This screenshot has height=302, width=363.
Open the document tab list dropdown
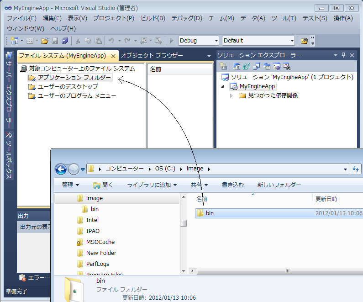coord(209,56)
